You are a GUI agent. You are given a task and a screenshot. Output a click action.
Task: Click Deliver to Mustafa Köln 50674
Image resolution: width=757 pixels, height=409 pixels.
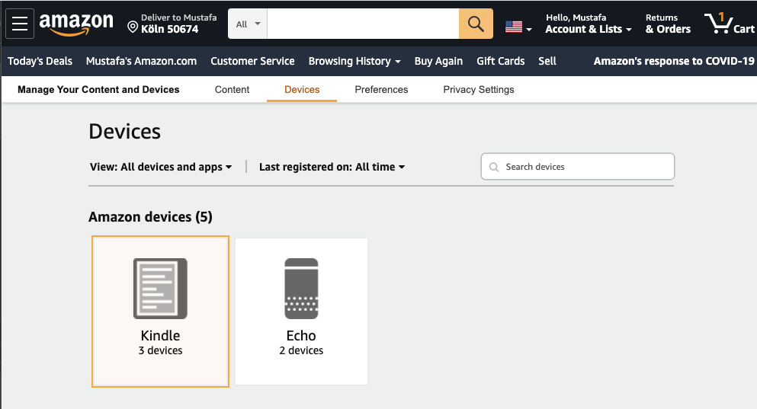[x=172, y=24]
